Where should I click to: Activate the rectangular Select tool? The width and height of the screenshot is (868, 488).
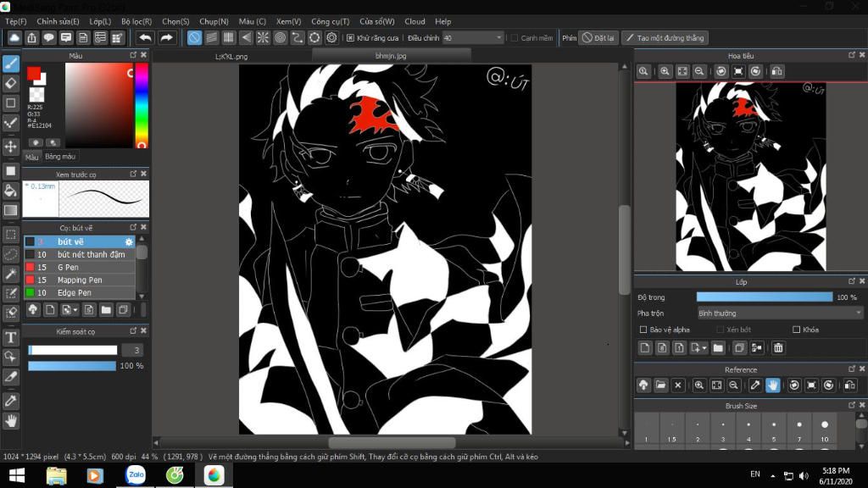[10, 235]
